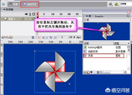Click New Symbol icon in library
The image size is (132, 95).
tap(85, 72)
